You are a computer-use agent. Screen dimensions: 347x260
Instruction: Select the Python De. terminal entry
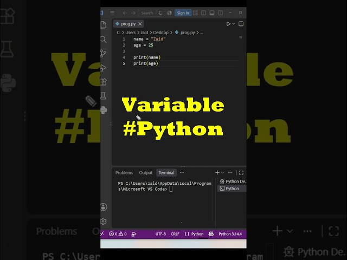pyautogui.click(x=233, y=181)
